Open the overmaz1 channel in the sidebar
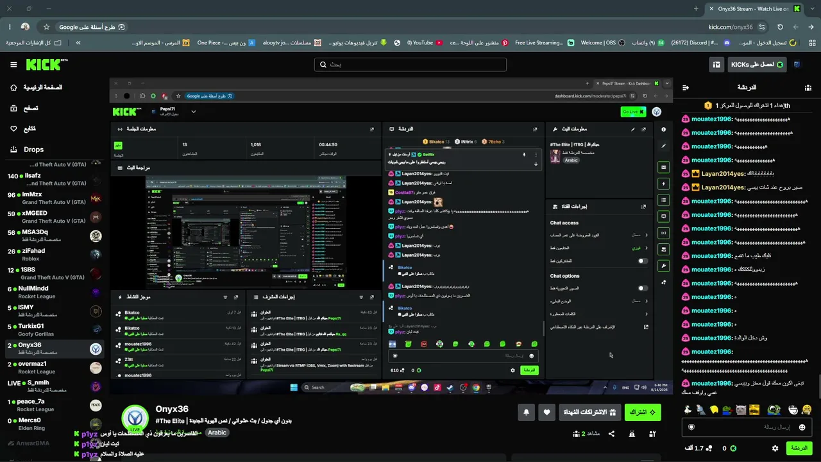The height and width of the screenshot is (462, 821). [53, 367]
